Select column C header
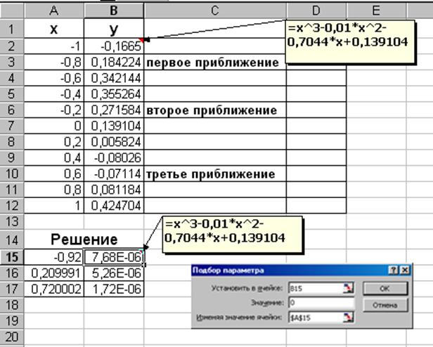This screenshot has height=347, width=433. tap(214, 10)
